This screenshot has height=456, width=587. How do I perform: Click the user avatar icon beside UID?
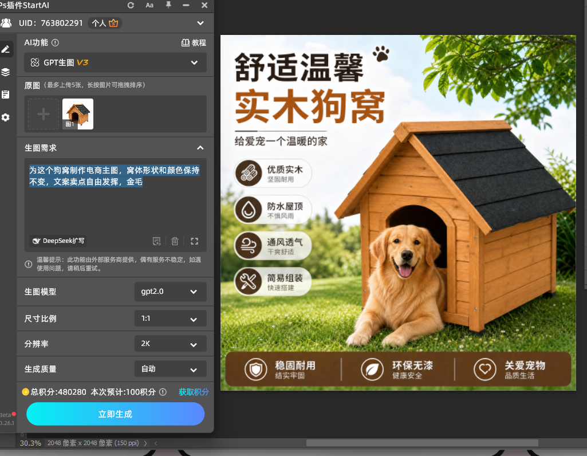(6, 23)
